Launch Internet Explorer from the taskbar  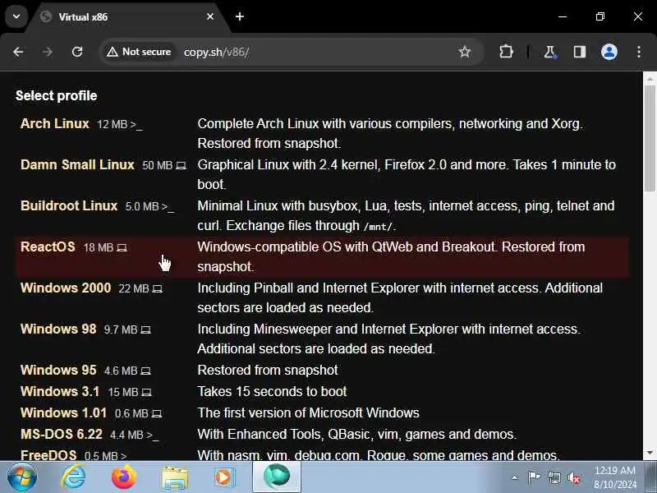pyautogui.click(x=73, y=477)
